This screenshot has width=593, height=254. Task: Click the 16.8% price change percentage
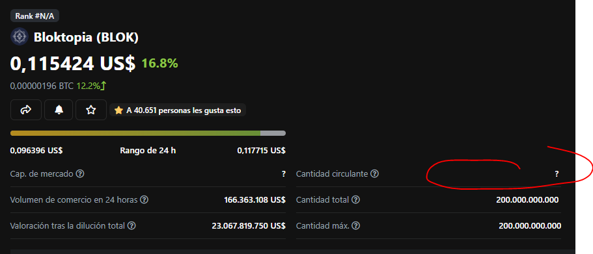pos(159,64)
